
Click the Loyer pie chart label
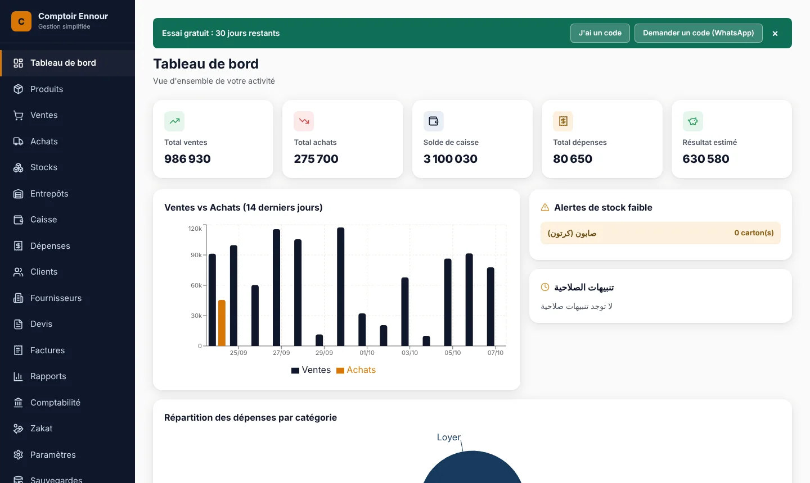pos(449,438)
